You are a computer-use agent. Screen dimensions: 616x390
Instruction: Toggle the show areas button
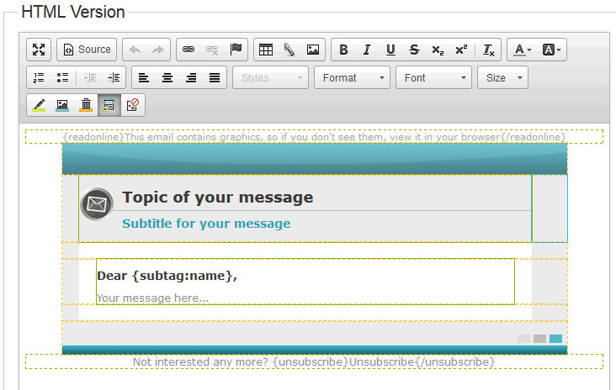[x=109, y=105]
